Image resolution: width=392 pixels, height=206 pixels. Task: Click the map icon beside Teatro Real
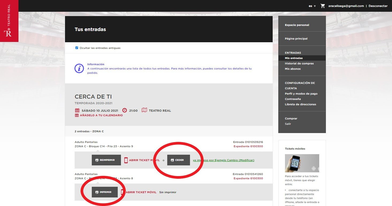pyautogui.click(x=144, y=110)
